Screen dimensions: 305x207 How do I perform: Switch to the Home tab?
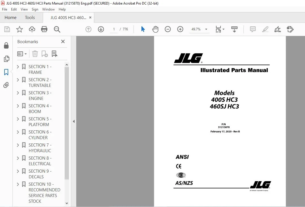[x=10, y=18]
